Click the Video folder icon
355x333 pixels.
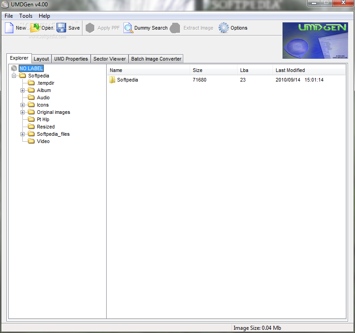[31, 141]
